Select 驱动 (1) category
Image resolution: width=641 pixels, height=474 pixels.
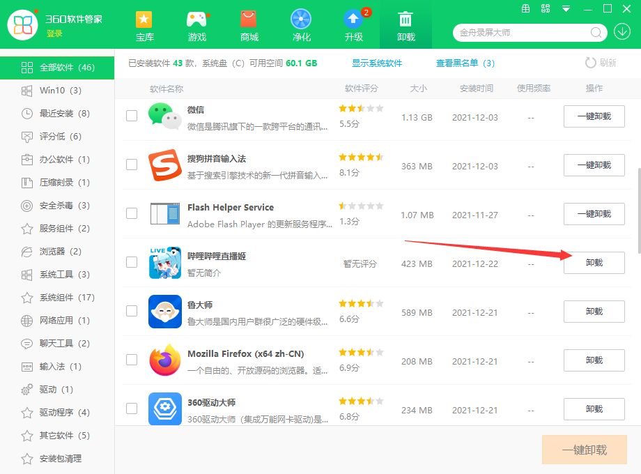tap(57, 390)
